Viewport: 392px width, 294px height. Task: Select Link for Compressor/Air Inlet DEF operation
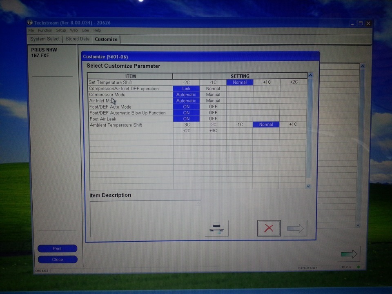[186, 89]
